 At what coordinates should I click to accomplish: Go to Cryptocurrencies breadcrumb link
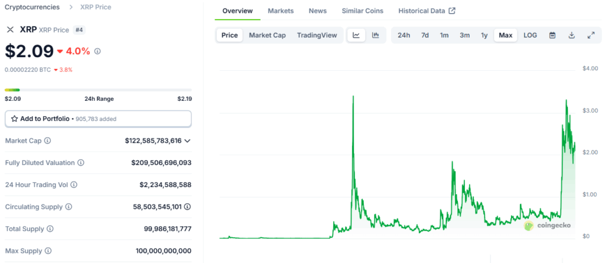pos(32,7)
